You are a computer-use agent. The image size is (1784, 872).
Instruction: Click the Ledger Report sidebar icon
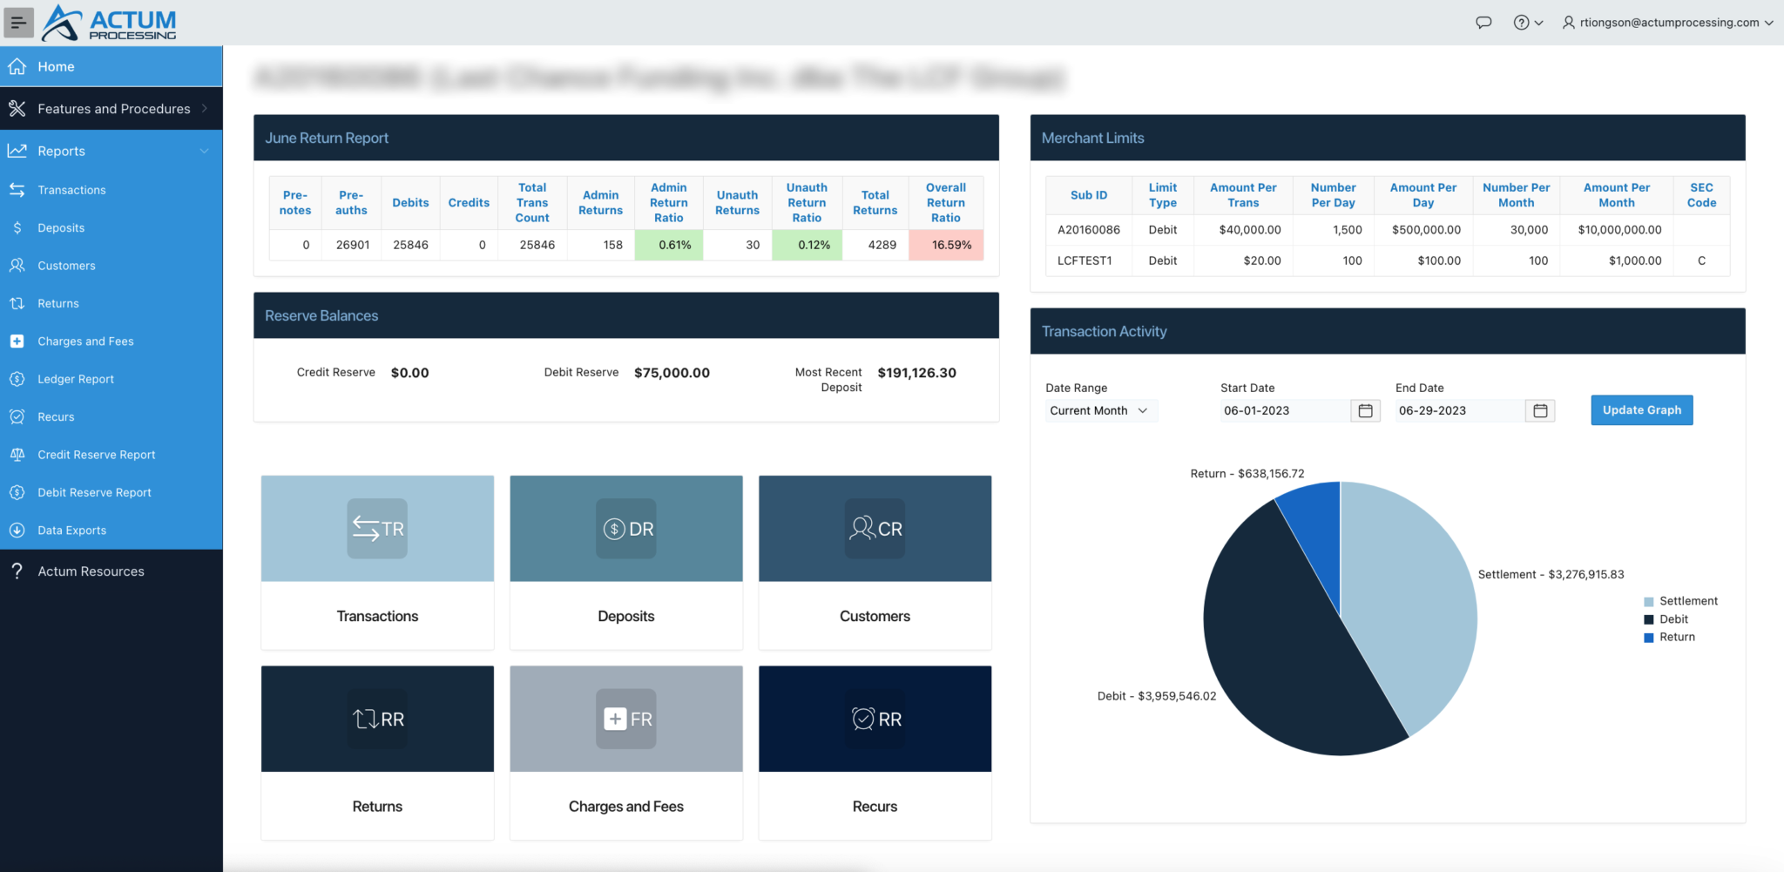pos(17,379)
